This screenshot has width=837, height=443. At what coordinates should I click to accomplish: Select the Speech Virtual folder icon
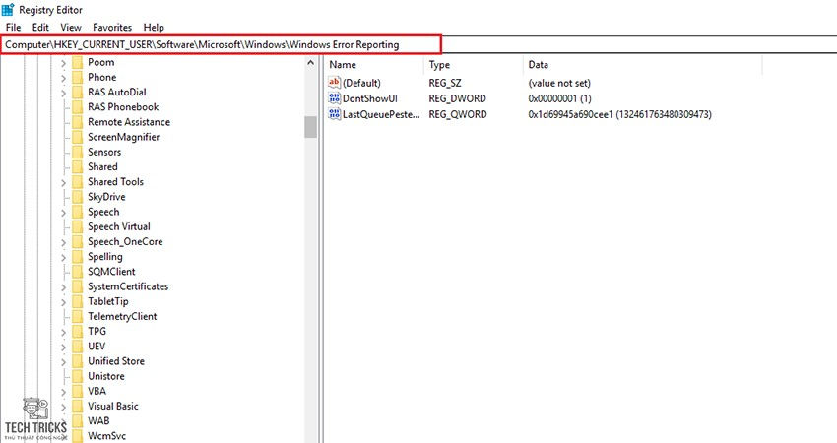[78, 226]
